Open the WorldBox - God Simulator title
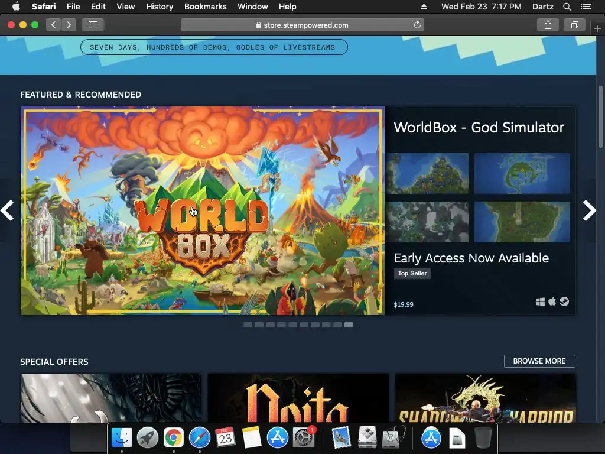Screen dimensions: 605x454 pos(479,128)
